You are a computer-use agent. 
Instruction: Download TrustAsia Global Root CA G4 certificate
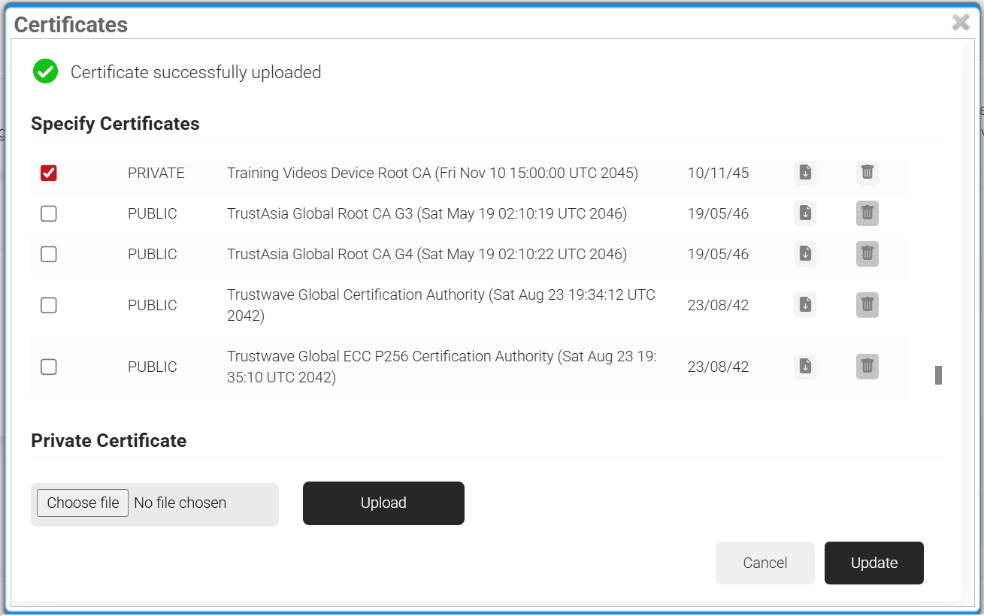[805, 254]
